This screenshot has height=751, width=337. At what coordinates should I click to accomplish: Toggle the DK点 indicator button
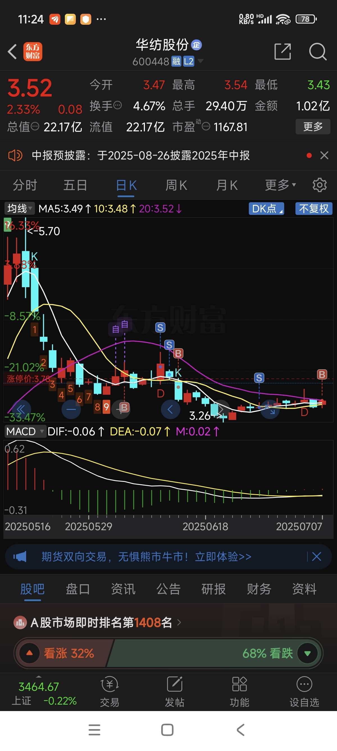[266, 208]
